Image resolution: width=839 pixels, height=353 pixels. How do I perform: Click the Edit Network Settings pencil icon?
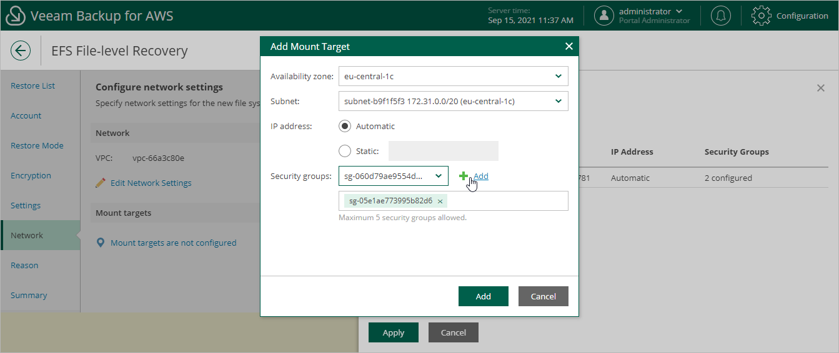tap(101, 183)
